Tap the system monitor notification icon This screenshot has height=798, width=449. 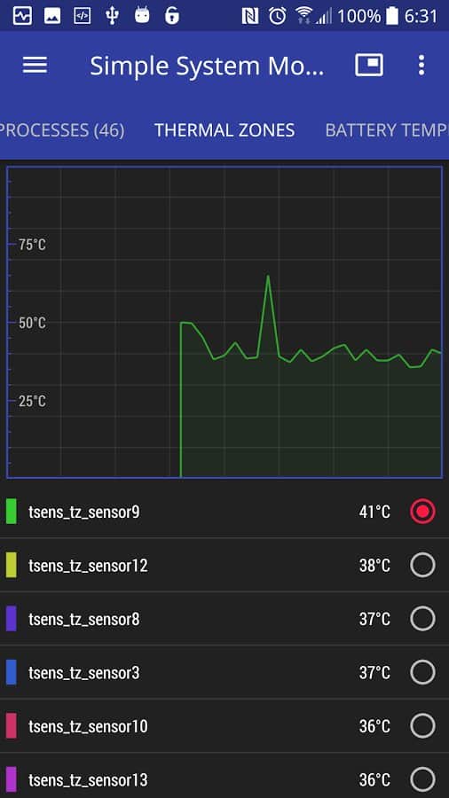(x=22, y=16)
